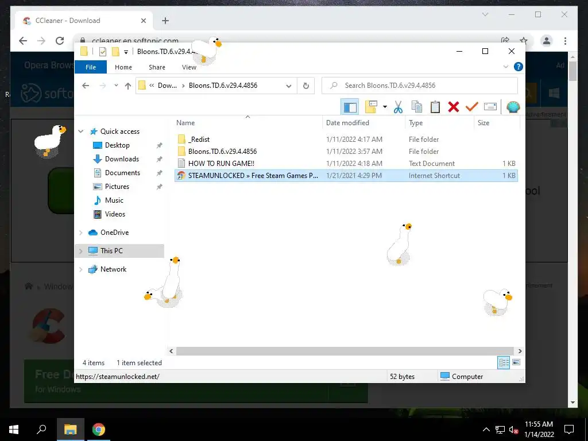Open Videos in Quick access

coord(115,214)
